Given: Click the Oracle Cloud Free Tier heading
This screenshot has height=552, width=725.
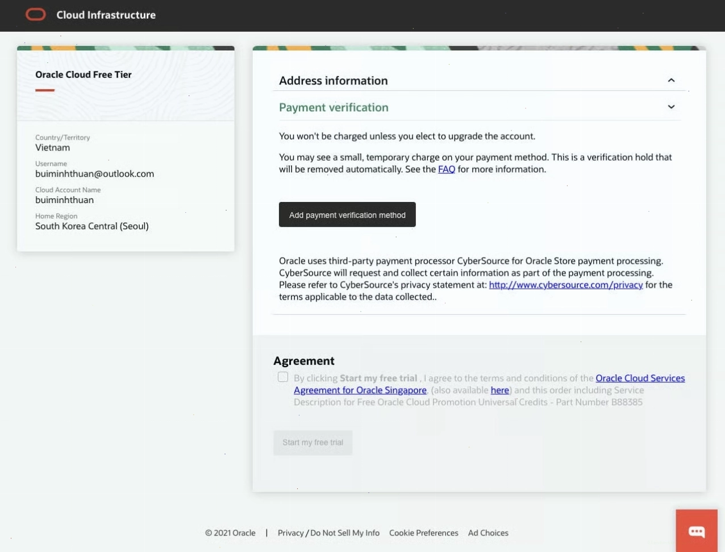Looking at the screenshot, I should (84, 74).
